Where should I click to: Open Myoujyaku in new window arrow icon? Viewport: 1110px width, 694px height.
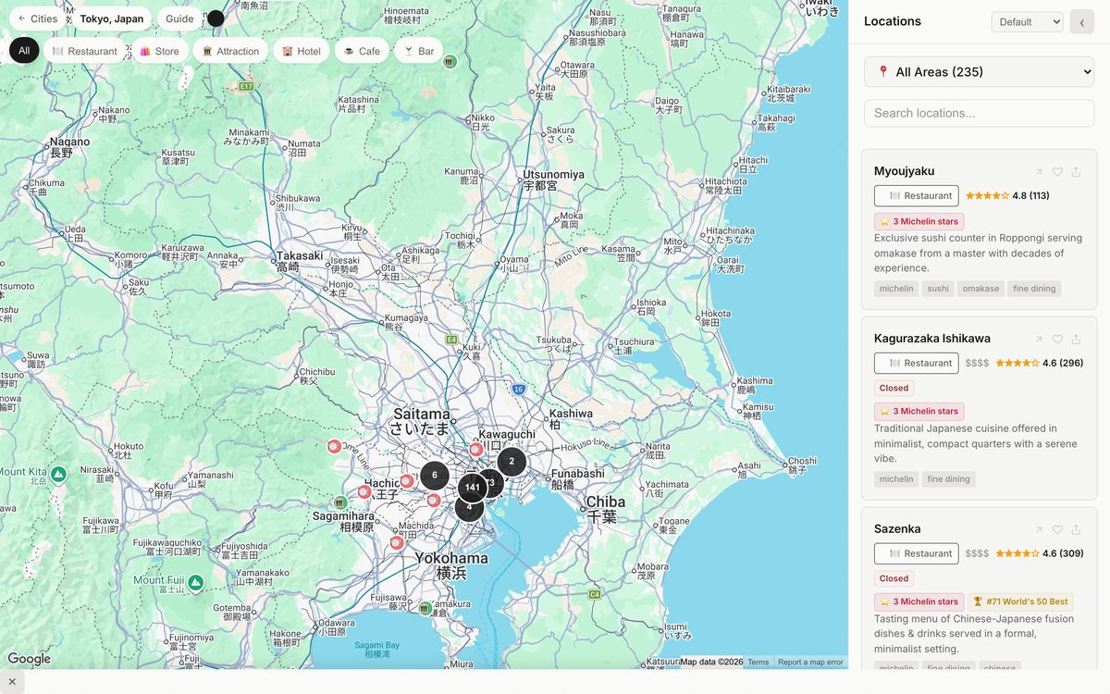[1039, 171]
